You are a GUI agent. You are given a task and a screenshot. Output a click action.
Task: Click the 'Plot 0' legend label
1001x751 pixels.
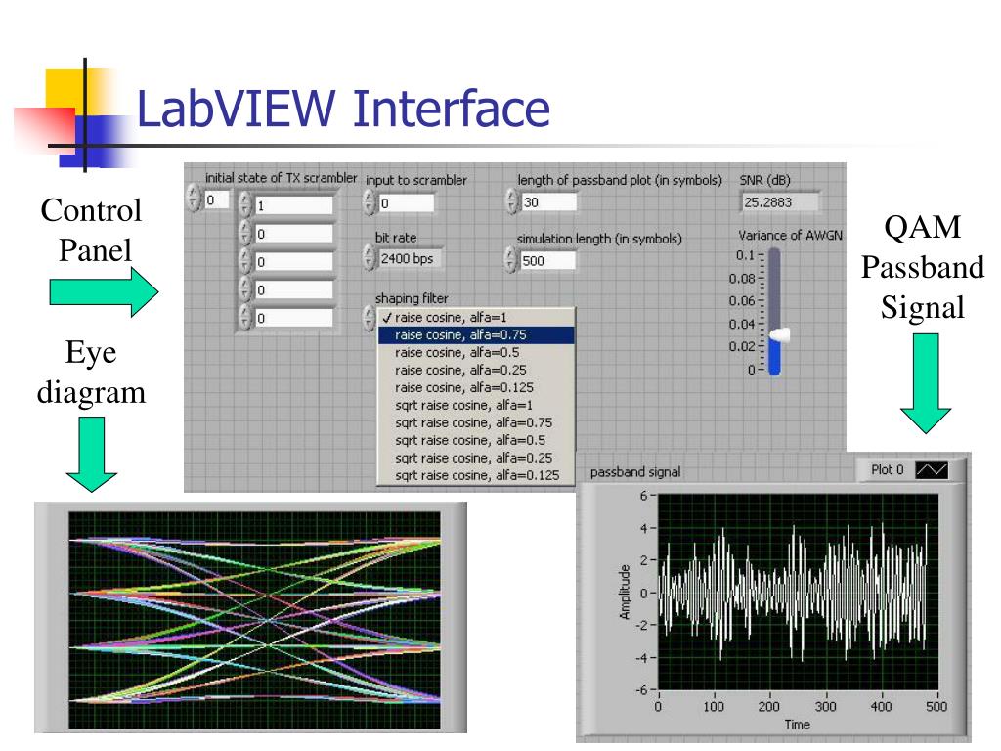888,470
